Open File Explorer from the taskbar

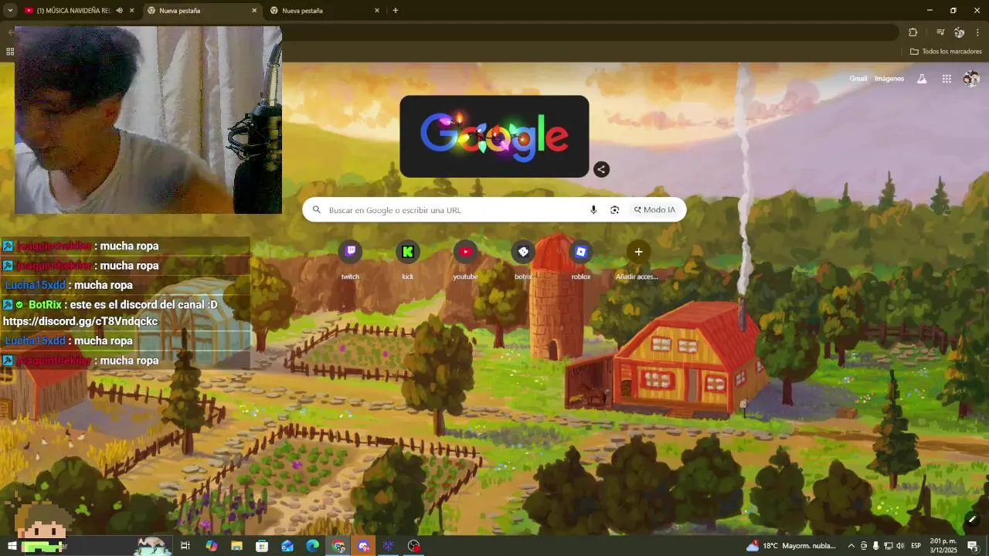pyautogui.click(x=236, y=546)
